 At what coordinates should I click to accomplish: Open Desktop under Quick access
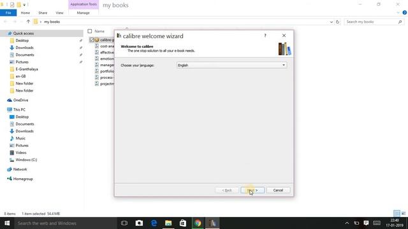22,41
